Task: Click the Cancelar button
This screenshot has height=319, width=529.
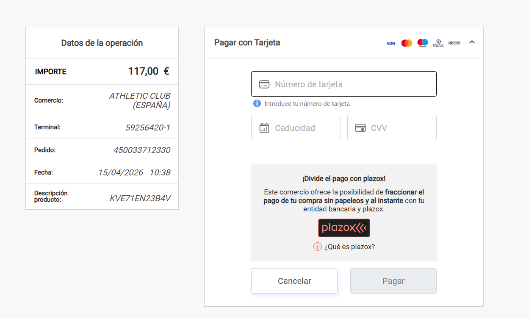Action: (x=294, y=281)
